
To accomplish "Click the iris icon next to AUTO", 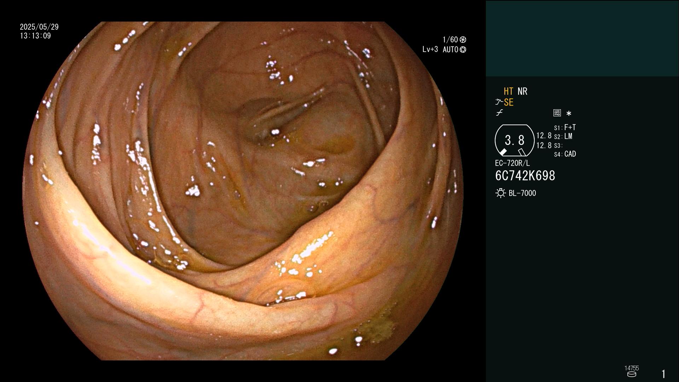I will [x=463, y=50].
